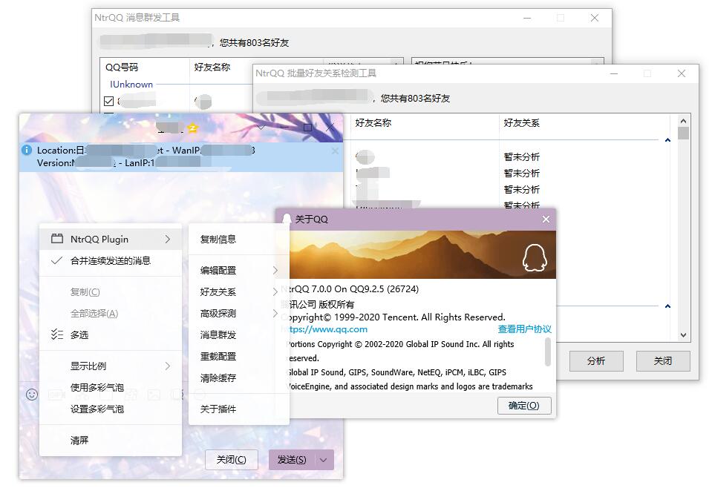Viewport: 712px width, 488px height.
Task: Expand the 发送(S) button dropdown arrow
Action: coord(324,460)
